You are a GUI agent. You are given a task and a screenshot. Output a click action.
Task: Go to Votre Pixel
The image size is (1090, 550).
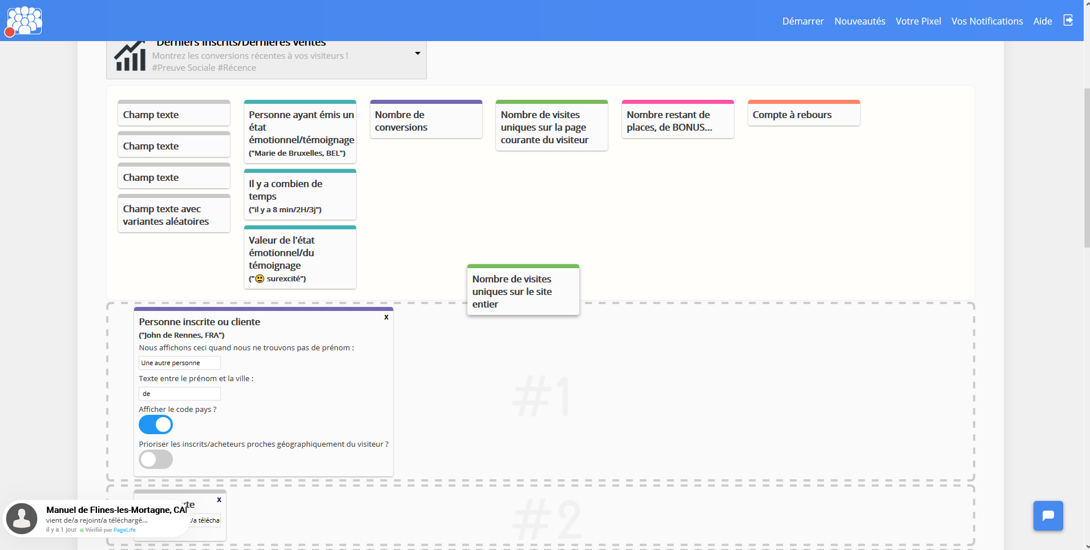coord(918,21)
